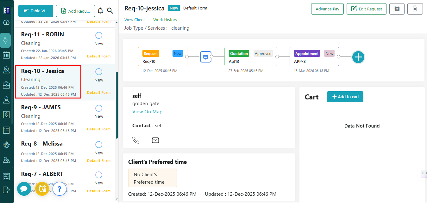The image size is (427, 203).
Task: Open the Quotation Apl13 workflow card
Action: [x=250, y=57]
